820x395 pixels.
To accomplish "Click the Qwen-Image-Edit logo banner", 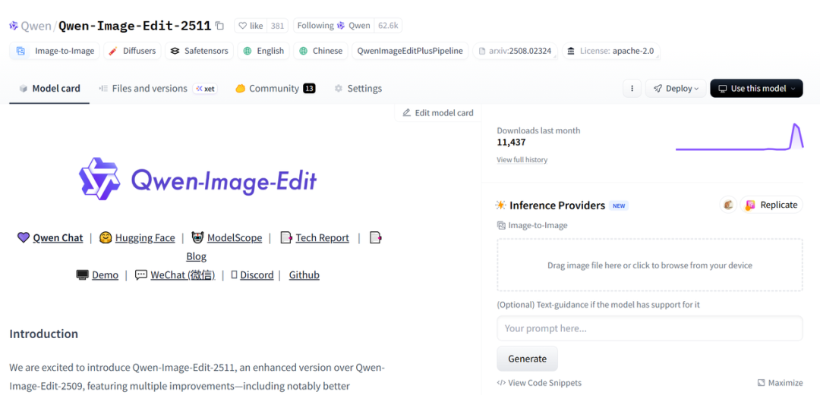I will pos(197,179).
